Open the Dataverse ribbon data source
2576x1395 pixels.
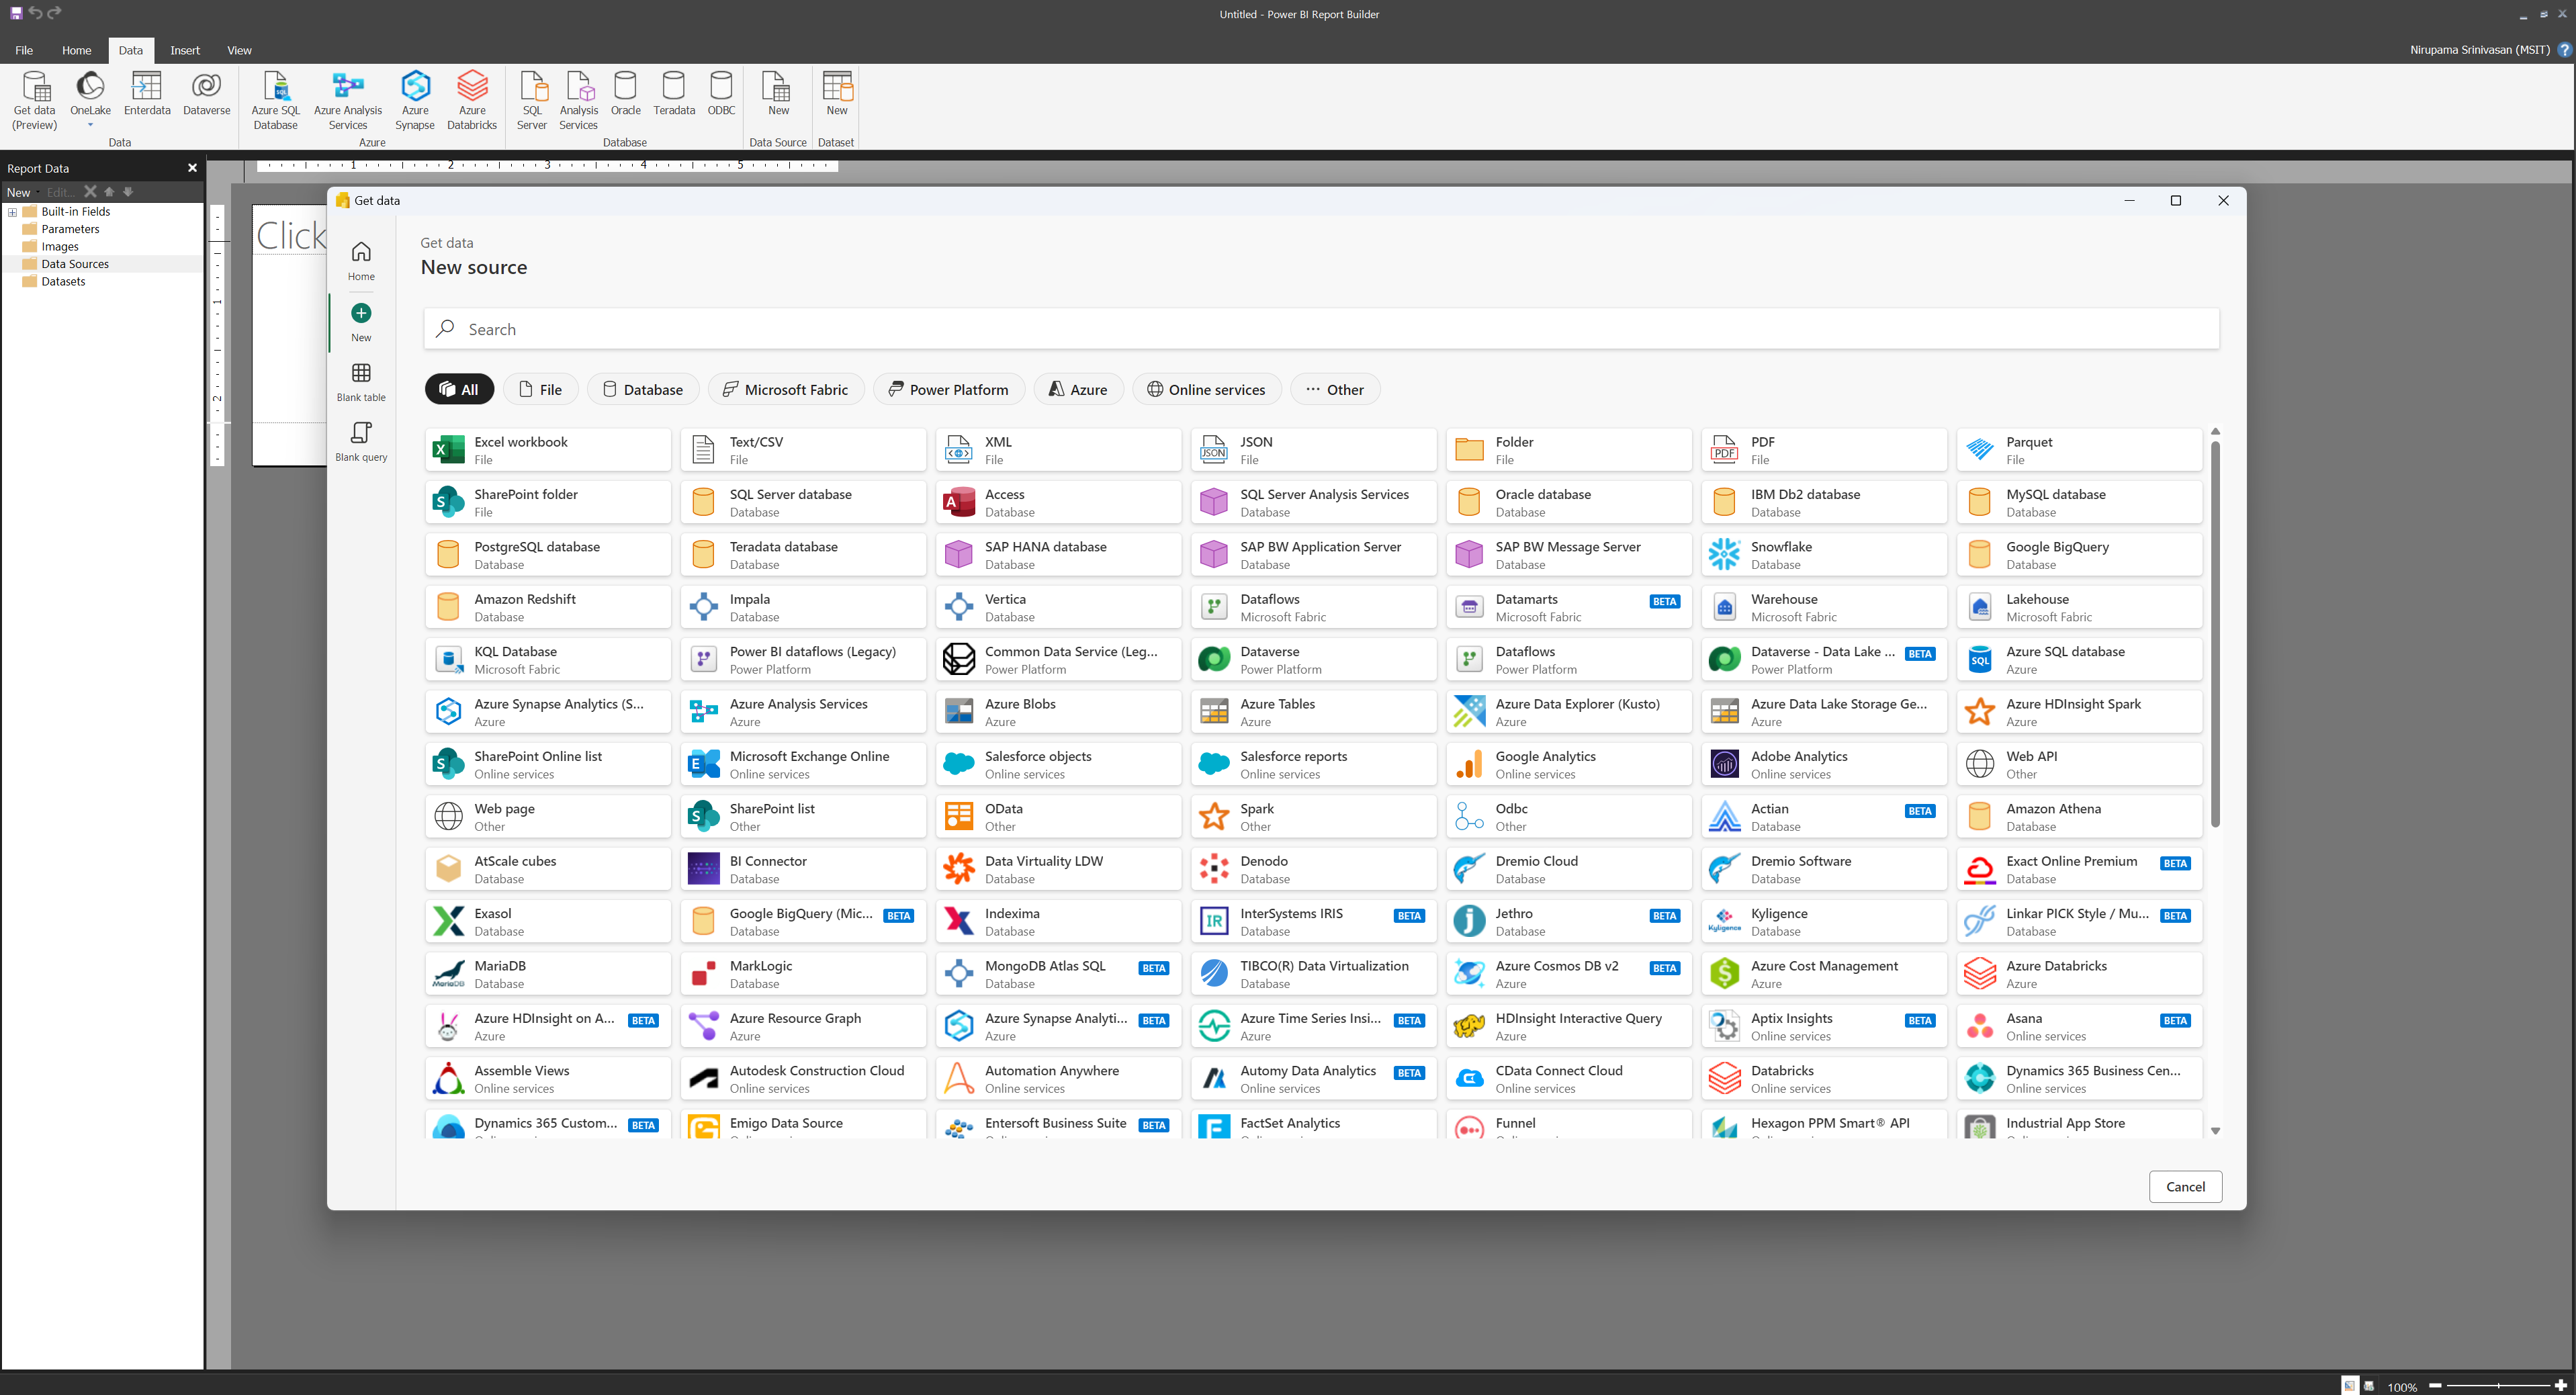(x=206, y=94)
